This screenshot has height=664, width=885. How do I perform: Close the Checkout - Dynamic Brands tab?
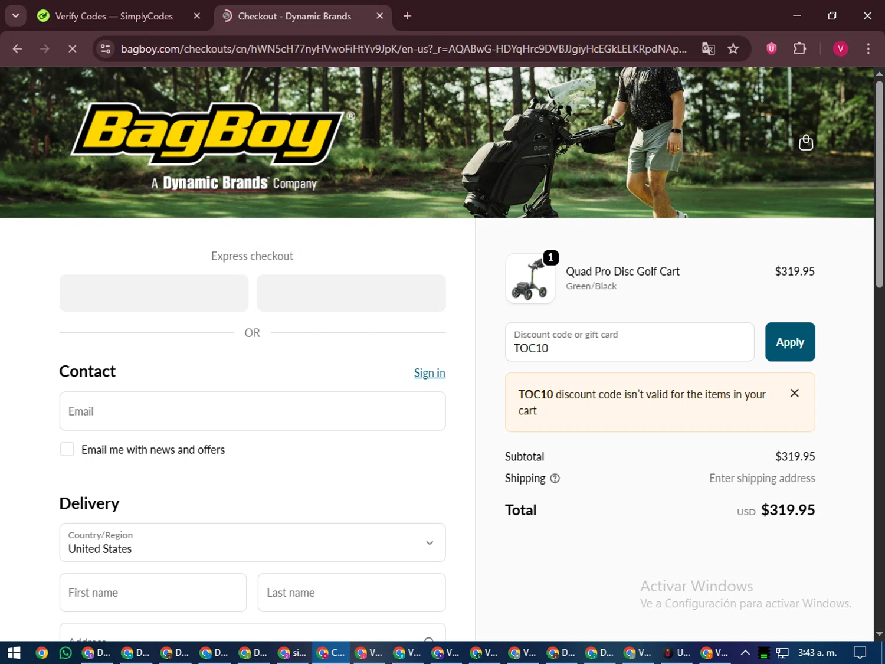click(379, 16)
